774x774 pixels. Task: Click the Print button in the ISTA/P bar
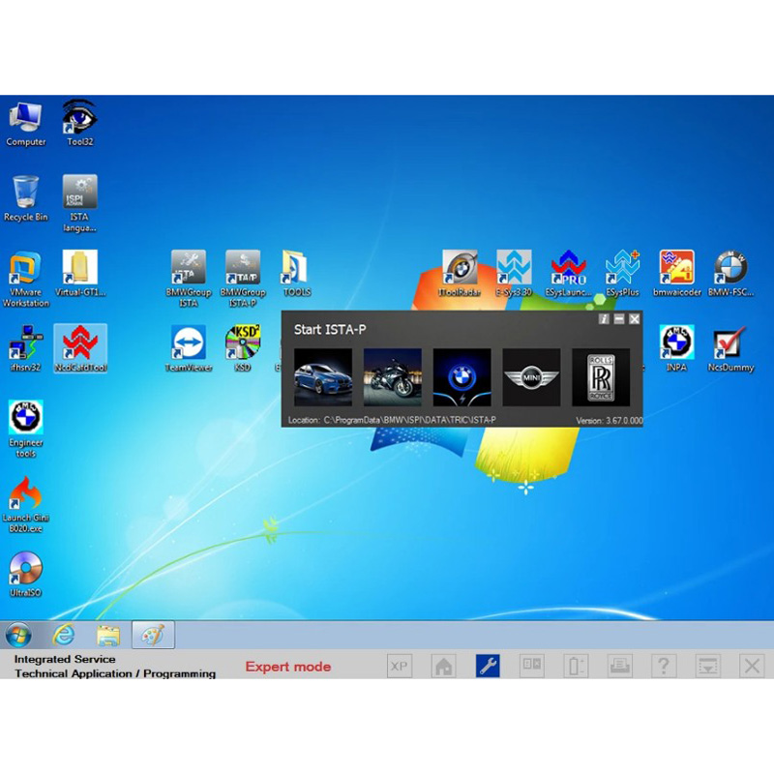(619, 667)
